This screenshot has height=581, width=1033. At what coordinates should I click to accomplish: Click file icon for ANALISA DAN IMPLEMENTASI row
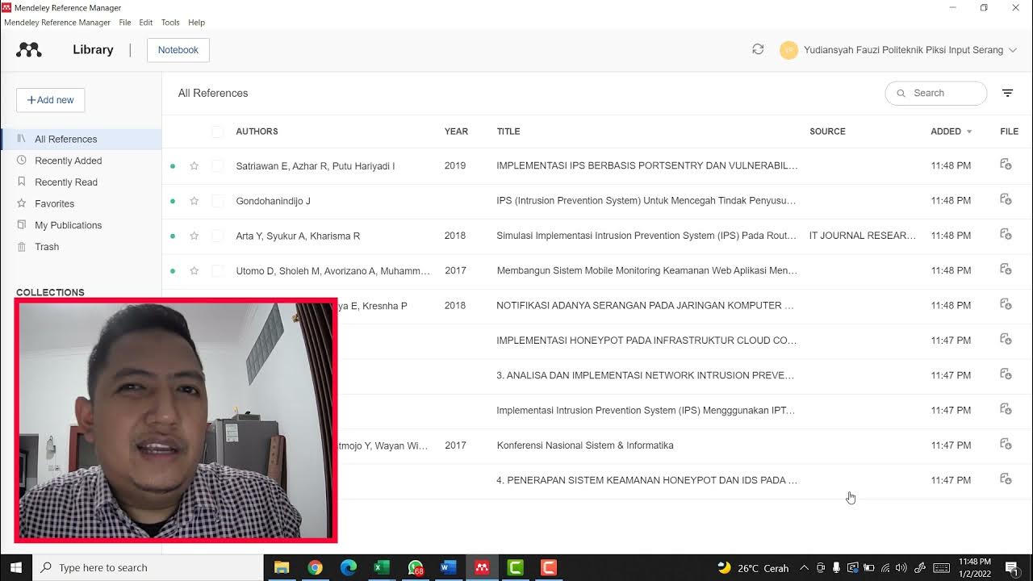pos(1006,374)
